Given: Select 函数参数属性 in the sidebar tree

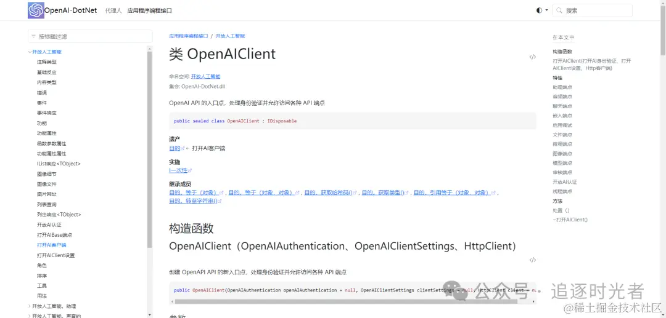Looking at the screenshot, I should tap(51, 143).
